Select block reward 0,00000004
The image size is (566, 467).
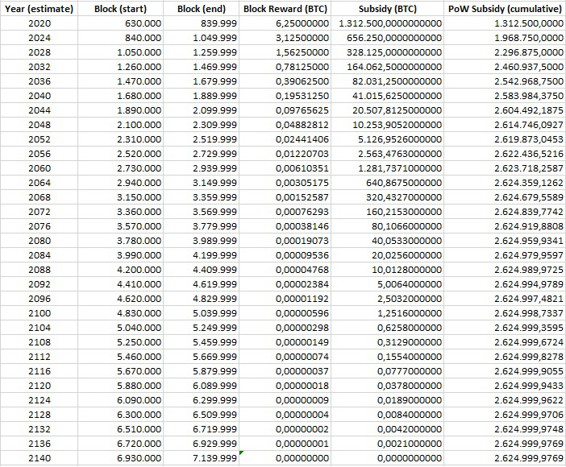(x=285, y=415)
